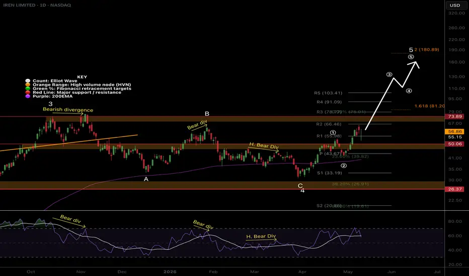The width and height of the screenshot is (469, 276).
Task: Click the 190.00 price axis label
Action: pyautogui.click(x=456, y=50)
